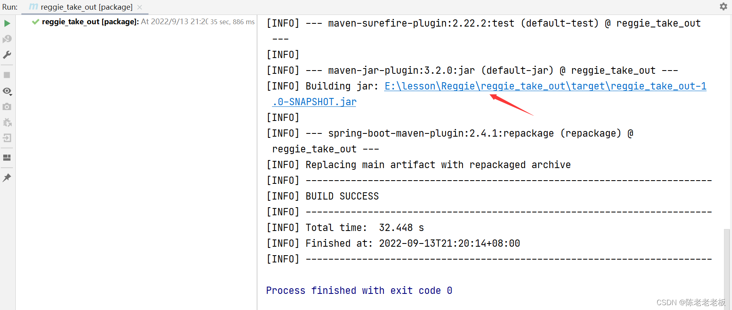Click the maven-jar-plugin:3.2.0:jar log line
Viewport: 732px width, 310px height.
pyautogui.click(x=472, y=71)
